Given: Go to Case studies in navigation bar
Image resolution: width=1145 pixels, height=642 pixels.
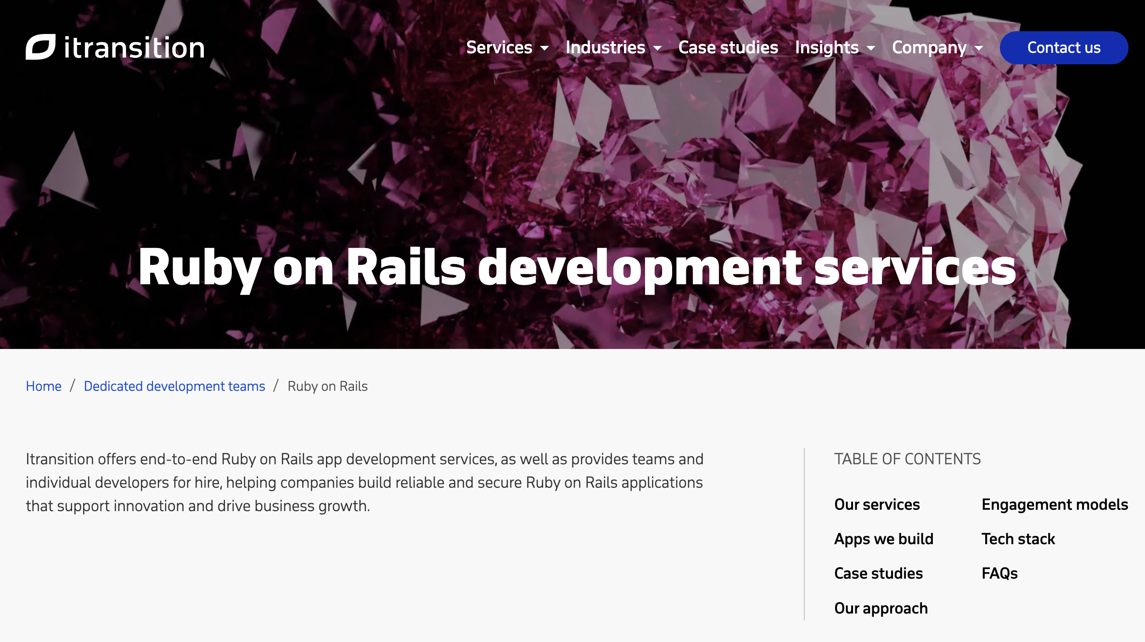Looking at the screenshot, I should tap(728, 48).
